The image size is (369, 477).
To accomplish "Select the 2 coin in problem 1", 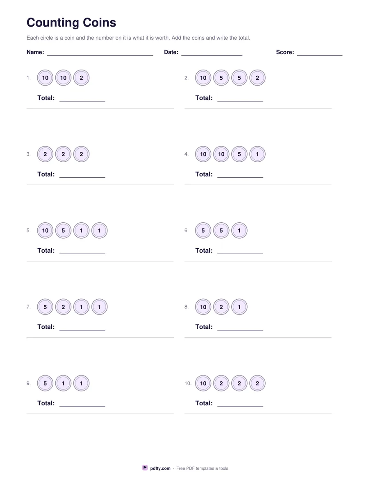I will (81, 78).
